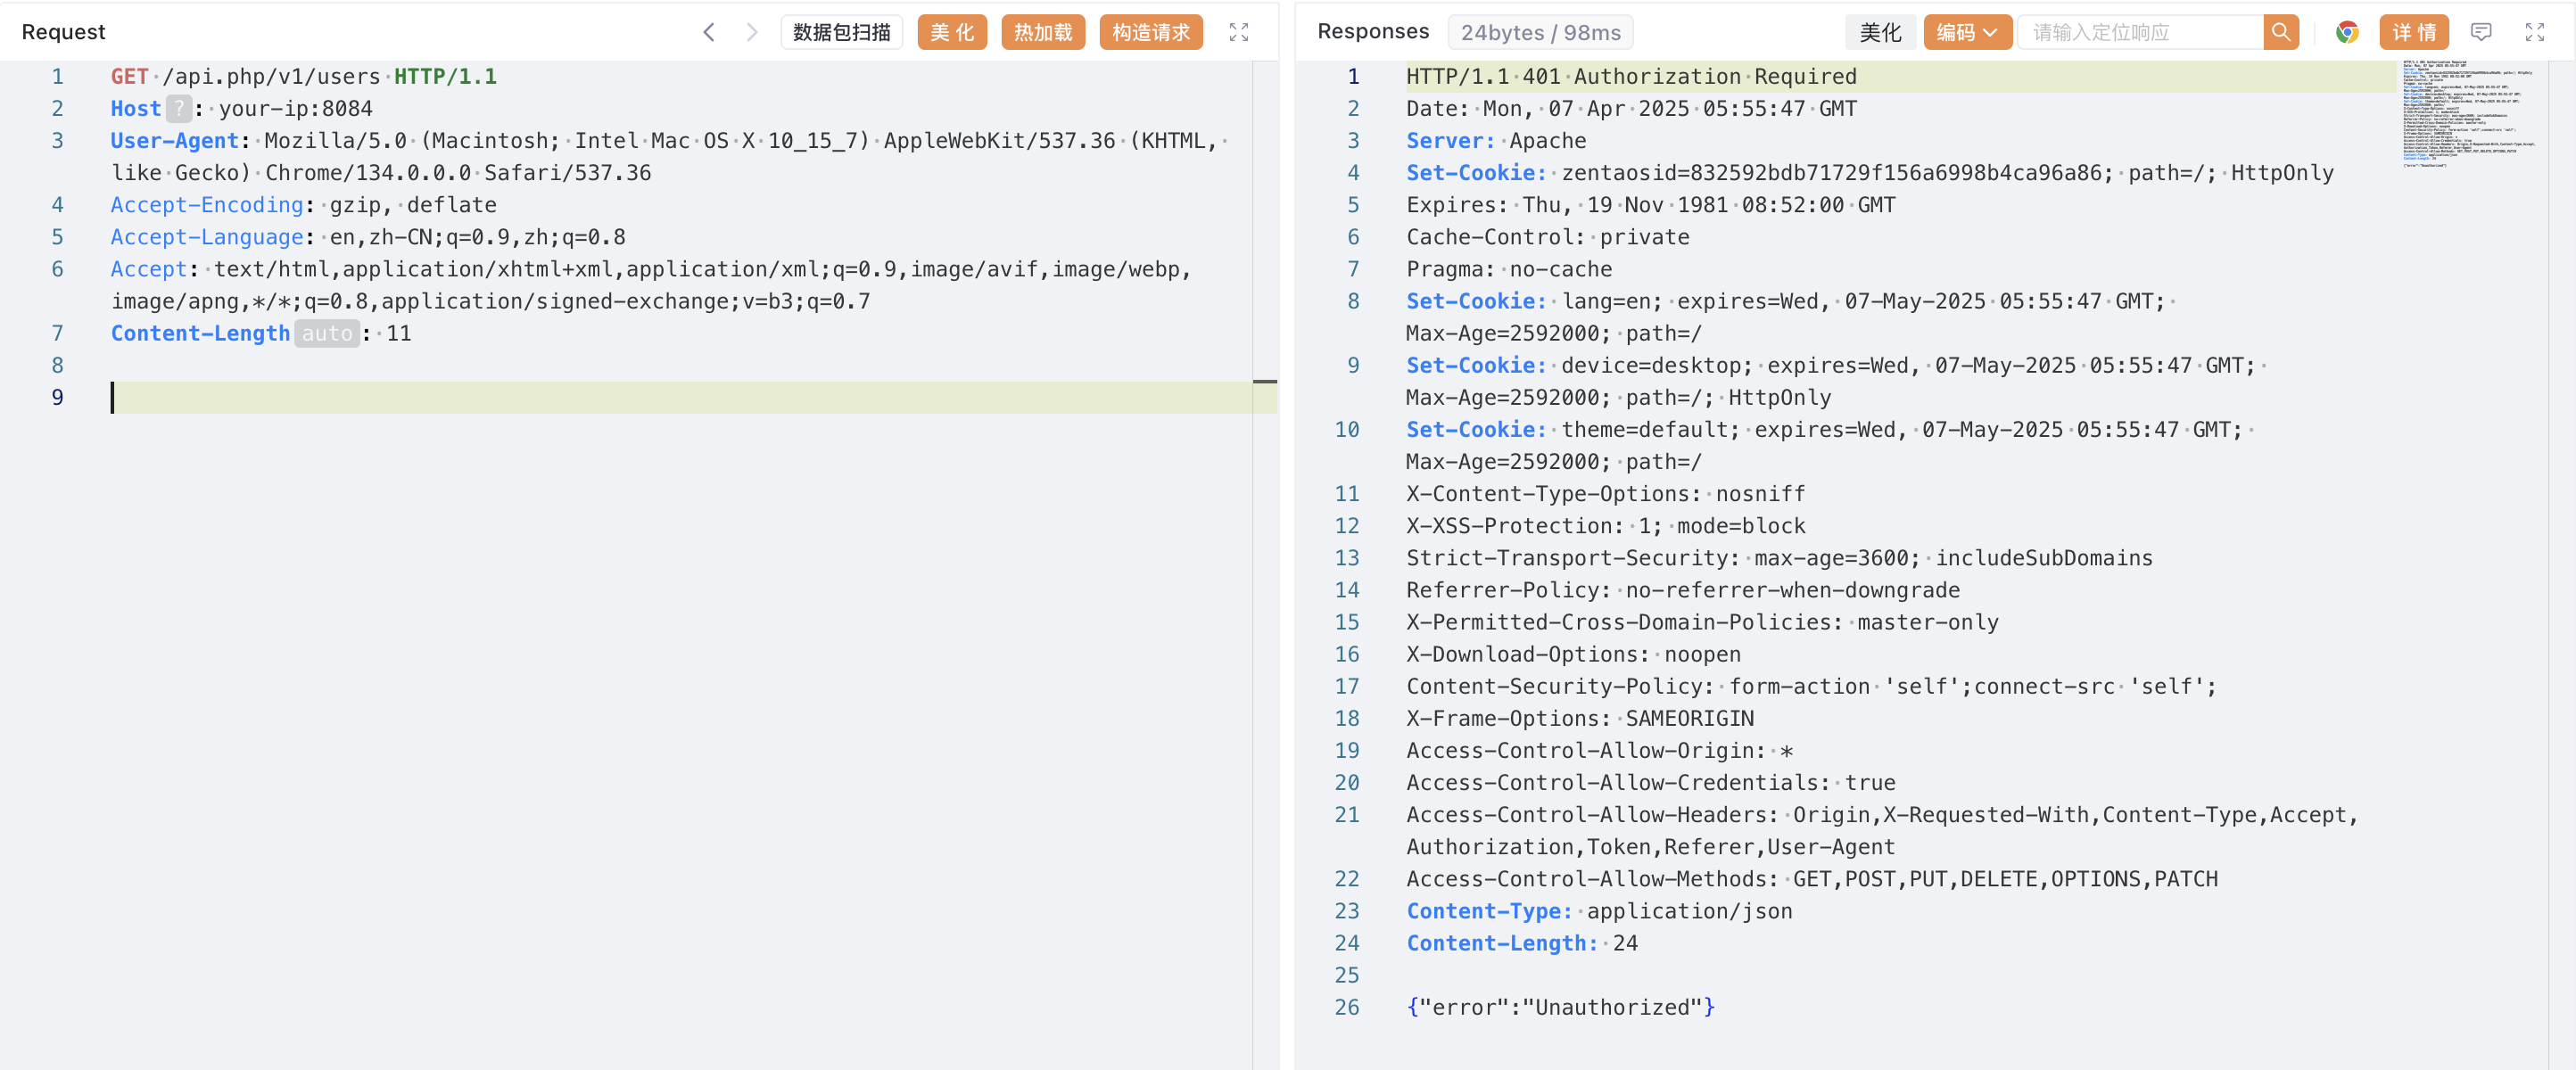Toggle the auto tag on Content-Length

(326, 333)
